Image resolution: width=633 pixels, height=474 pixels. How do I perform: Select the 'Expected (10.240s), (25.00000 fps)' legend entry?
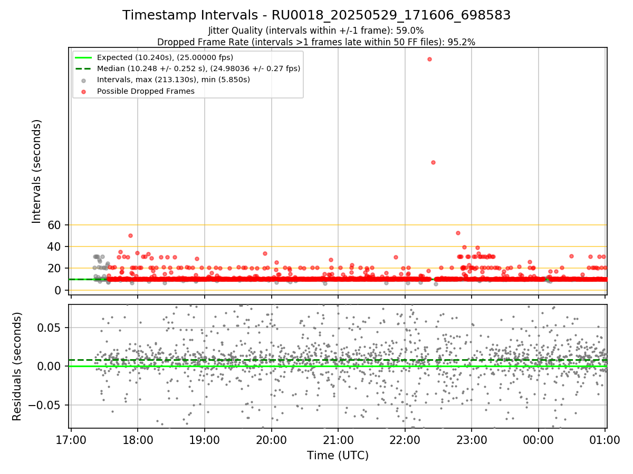coord(165,57)
